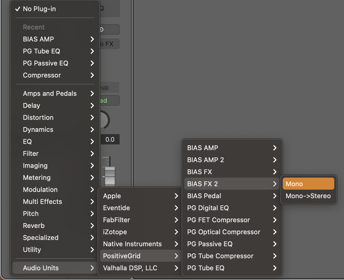Show the Imaging plug-in submenu

tap(55, 166)
